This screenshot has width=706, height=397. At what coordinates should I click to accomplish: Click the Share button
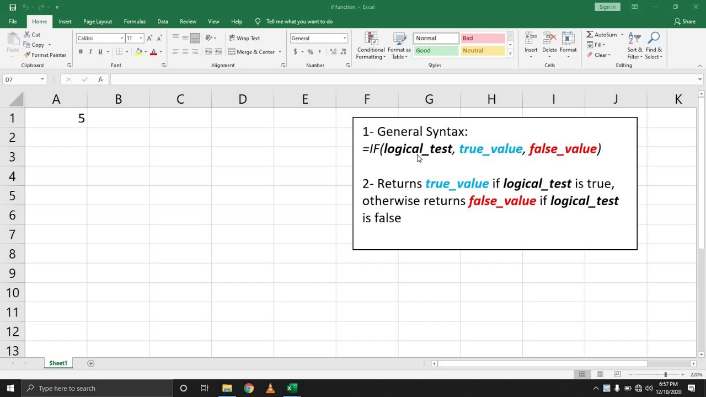[x=684, y=22]
